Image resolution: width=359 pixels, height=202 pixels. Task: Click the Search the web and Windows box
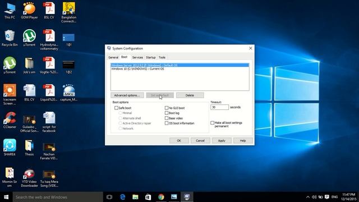(x=58, y=197)
